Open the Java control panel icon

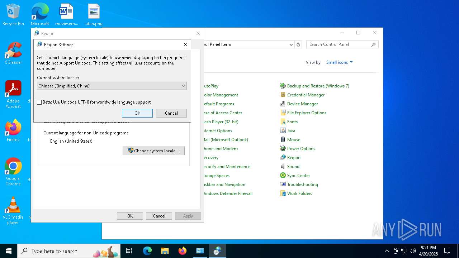click(x=283, y=131)
